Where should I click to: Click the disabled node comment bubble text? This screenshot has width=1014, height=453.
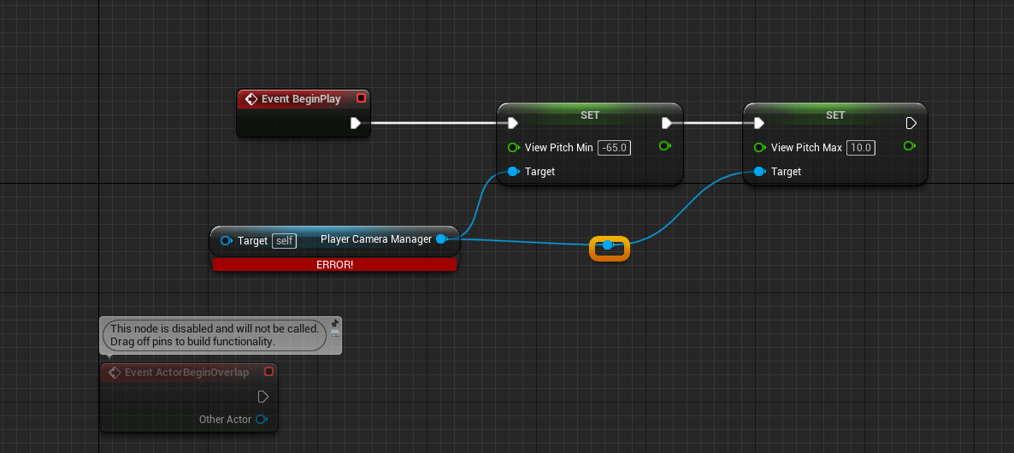point(214,335)
